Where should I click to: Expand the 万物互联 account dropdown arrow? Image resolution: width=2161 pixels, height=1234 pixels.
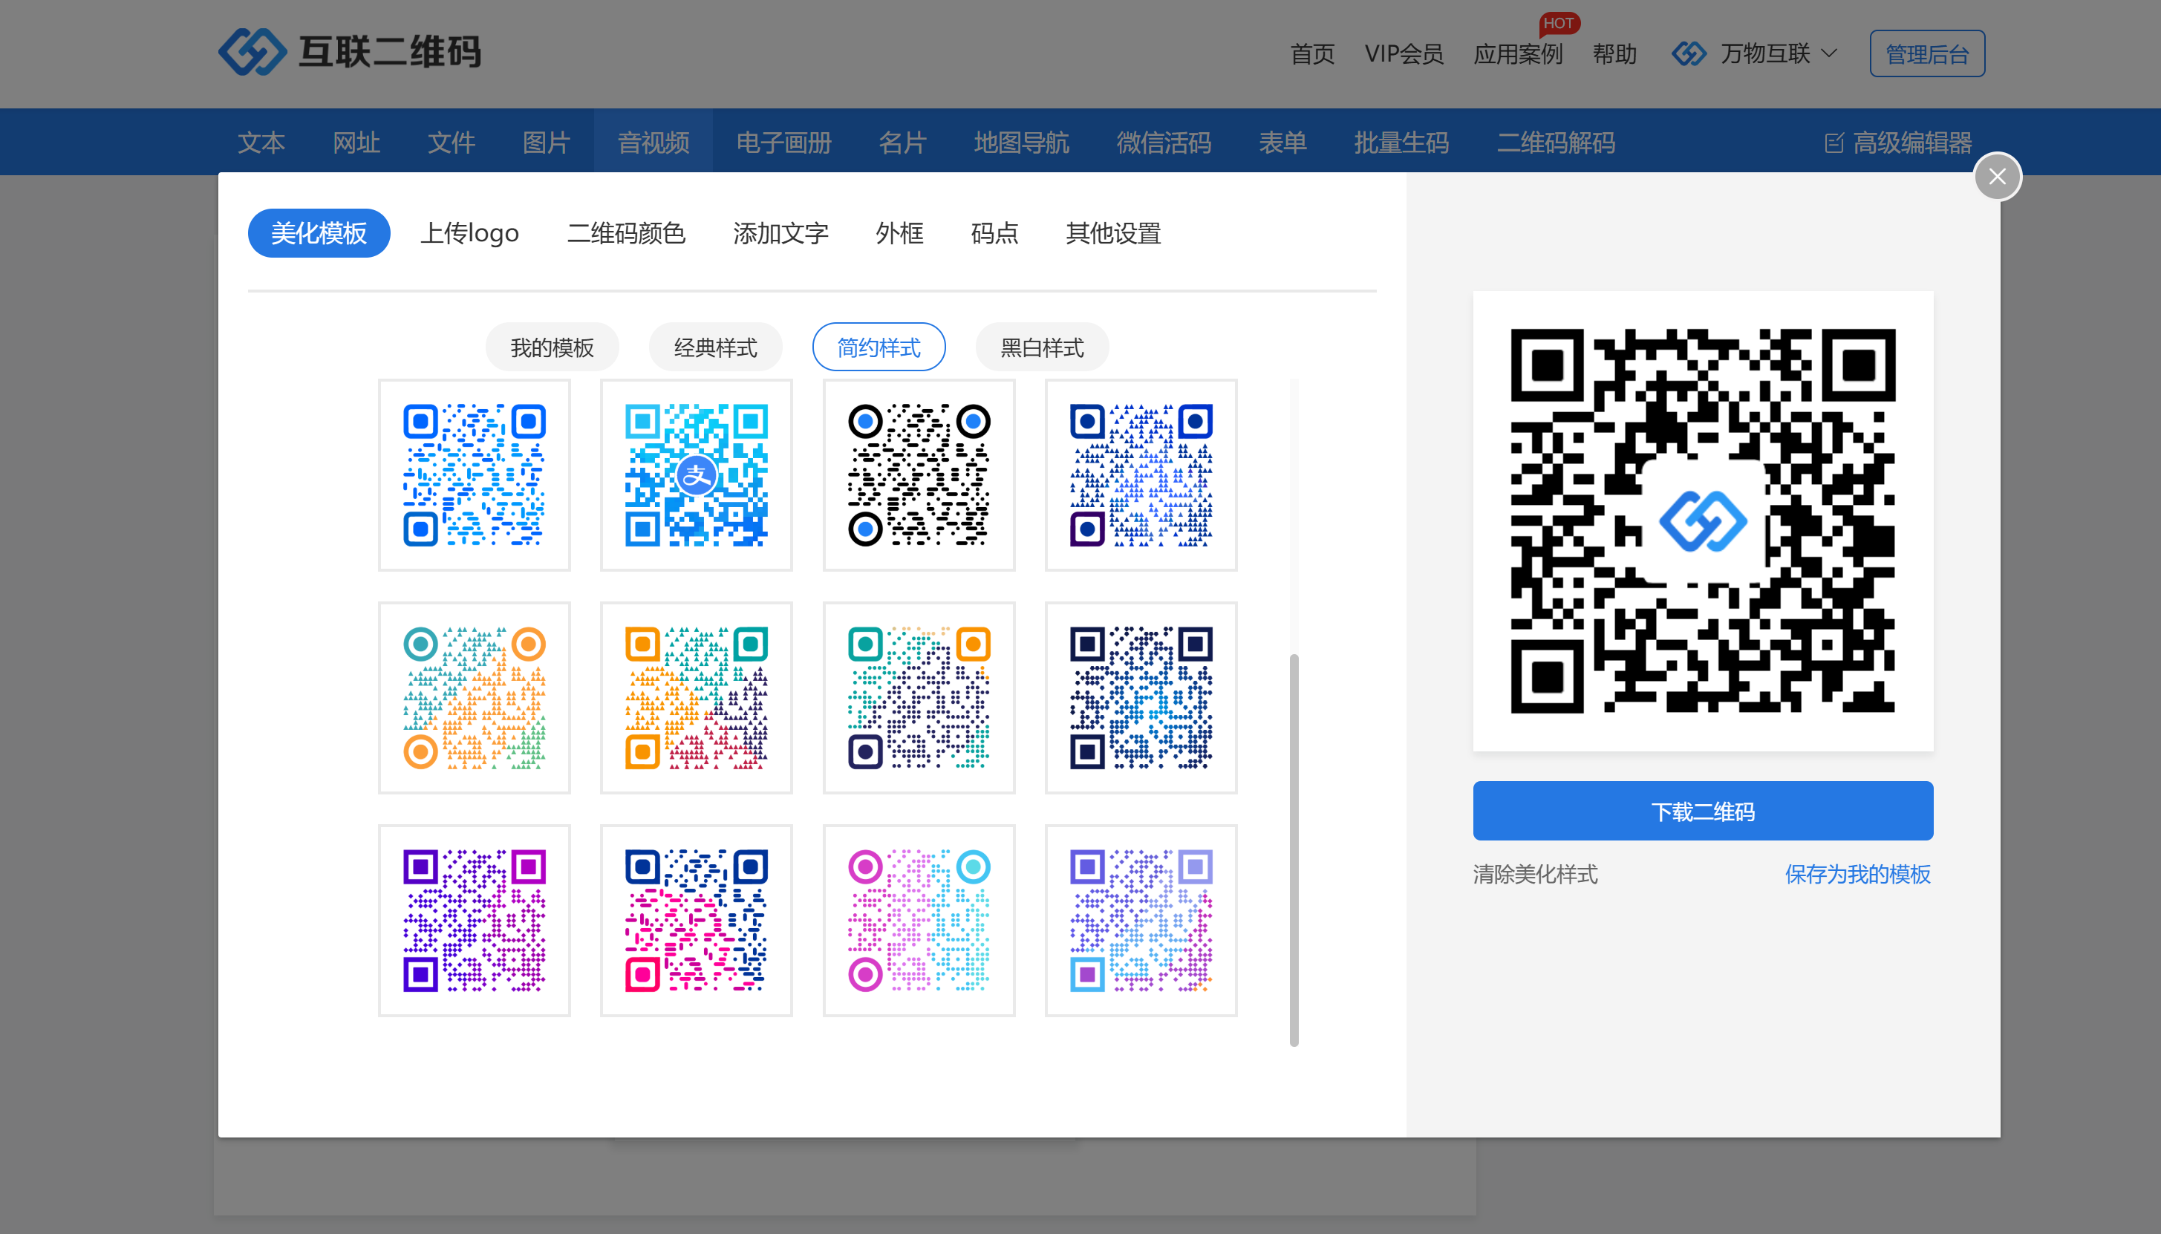tap(1830, 53)
